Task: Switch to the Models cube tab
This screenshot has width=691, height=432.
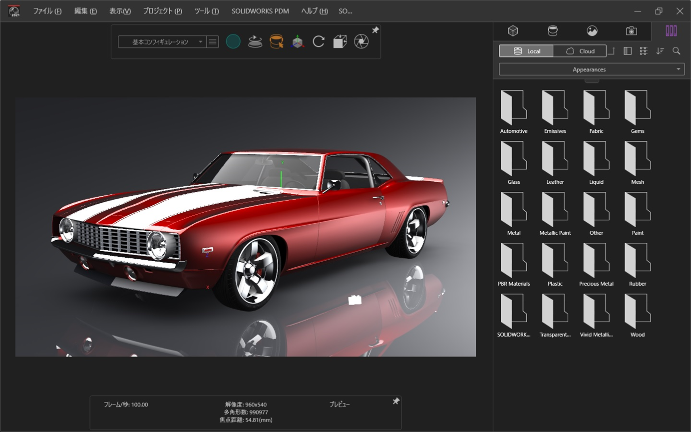Action: pyautogui.click(x=513, y=31)
